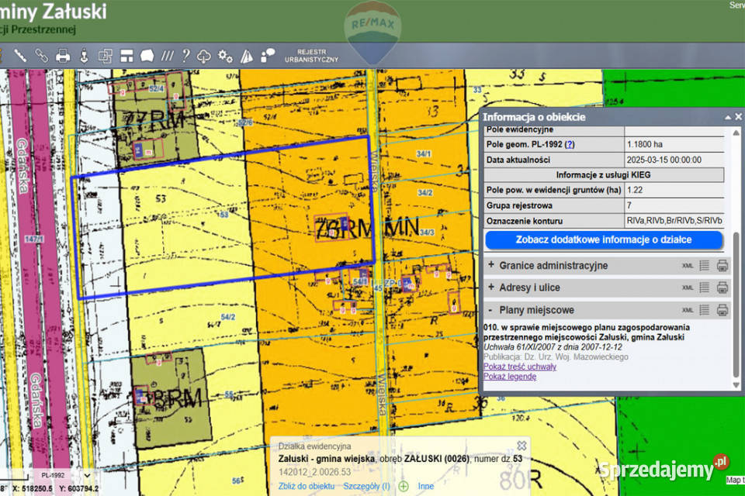Open Inne link in parcel popup

426,486
